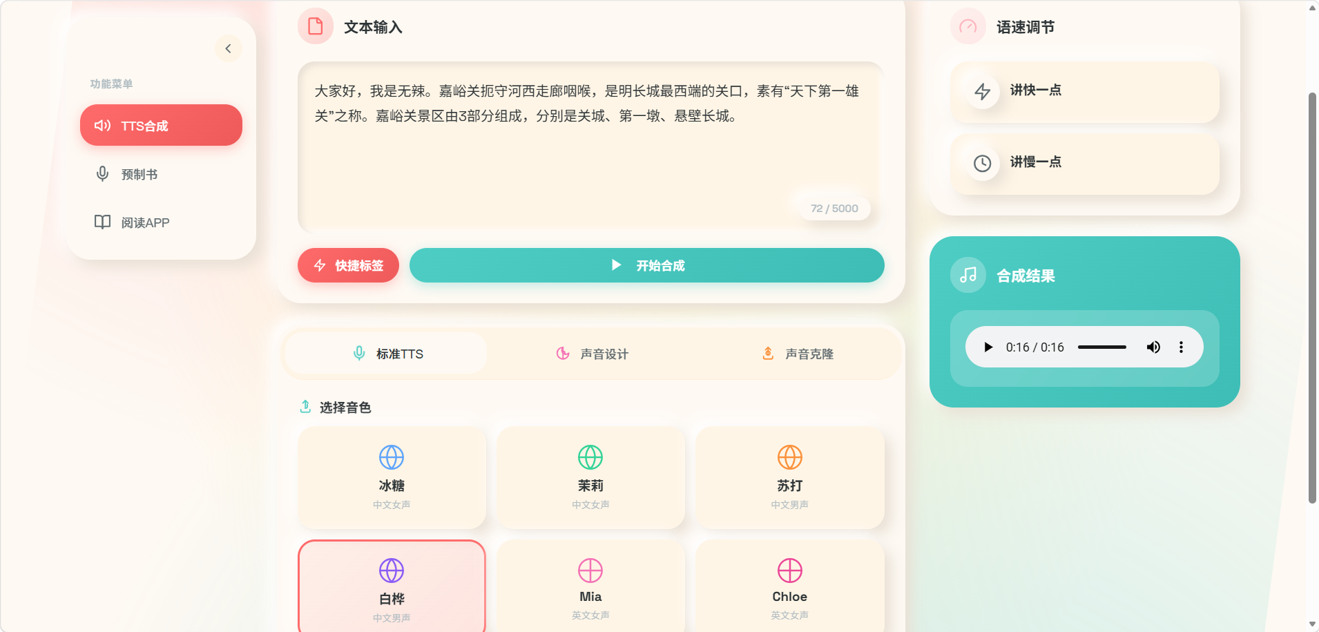The width and height of the screenshot is (1319, 632).
Task: Collapse the sidebar with the chevron button
Action: (228, 48)
